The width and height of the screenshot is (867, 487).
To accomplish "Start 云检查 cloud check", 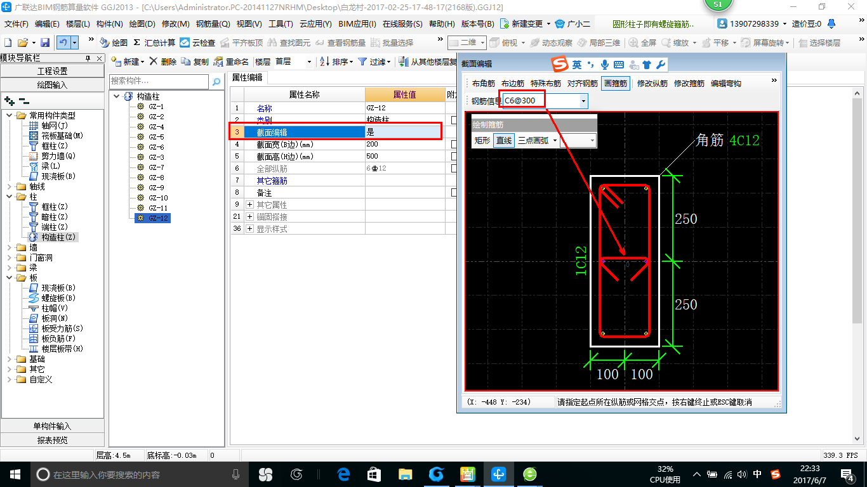I will tap(197, 42).
